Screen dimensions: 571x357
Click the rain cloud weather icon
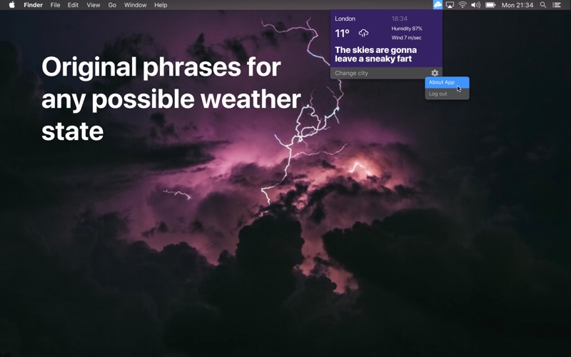point(363,34)
